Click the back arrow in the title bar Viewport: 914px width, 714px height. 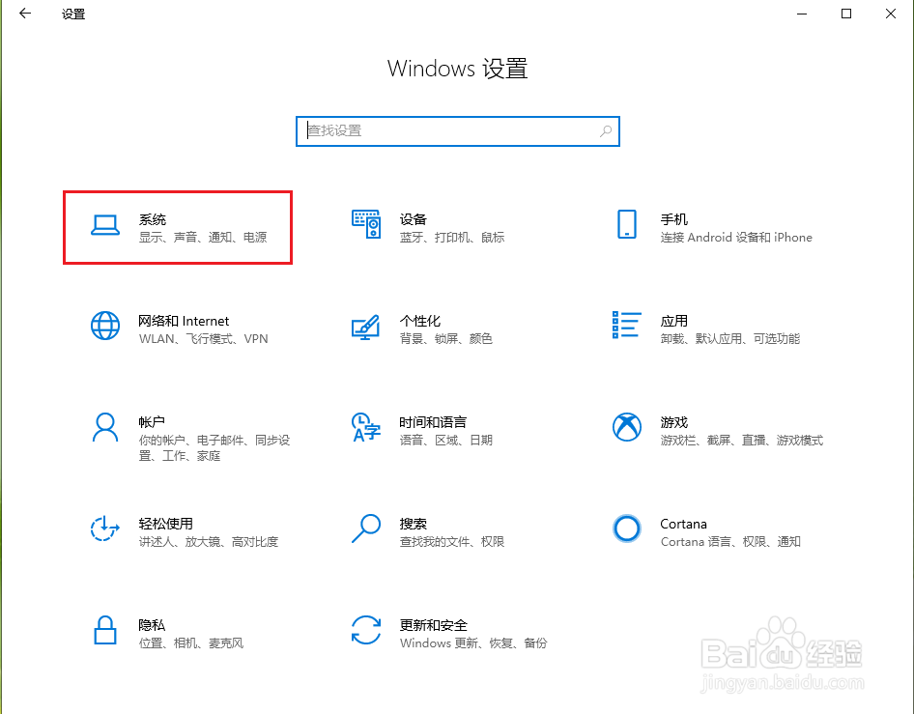pyautogui.click(x=25, y=14)
